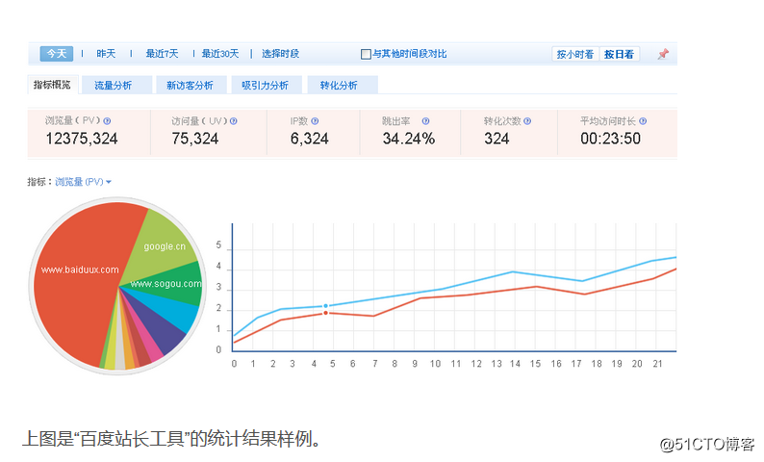Viewport: 764px width, 462px height.
Task: Click help icon beside IP数
Action: [x=315, y=121]
